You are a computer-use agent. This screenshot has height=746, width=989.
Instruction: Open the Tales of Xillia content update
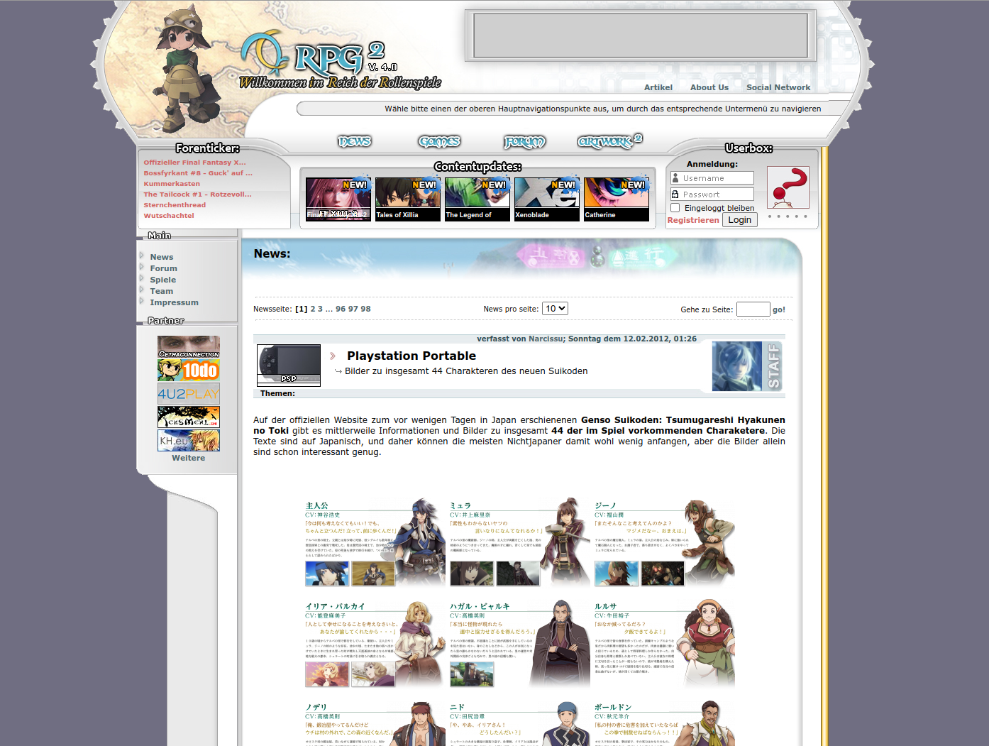pos(408,199)
